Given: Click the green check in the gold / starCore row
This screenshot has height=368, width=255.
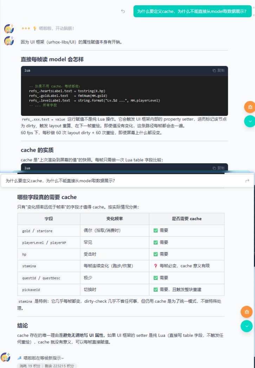Looking at the screenshot, I should (156, 230).
